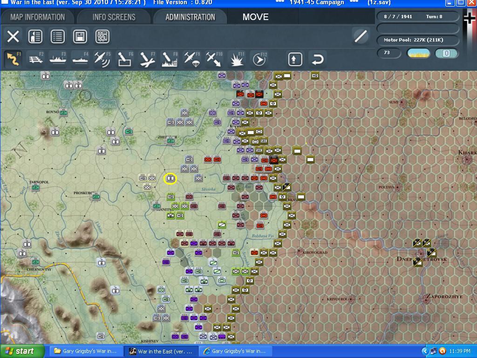Click the weather indicator blue-yellow pill
This screenshot has width=477, height=358.
pyautogui.click(x=419, y=53)
